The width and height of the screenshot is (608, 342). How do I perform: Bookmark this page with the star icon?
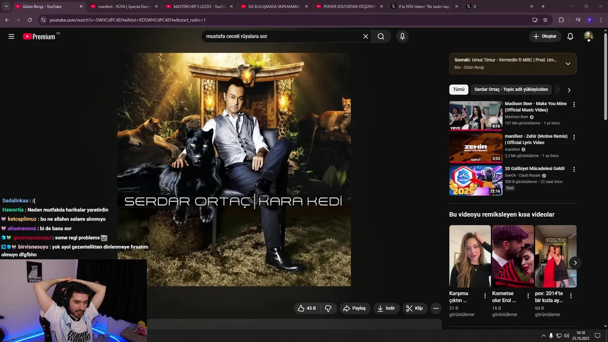[545, 20]
